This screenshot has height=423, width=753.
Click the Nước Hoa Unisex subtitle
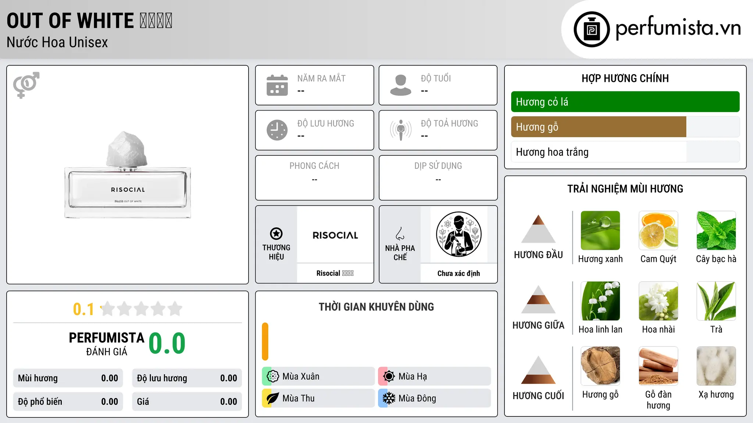click(x=57, y=43)
